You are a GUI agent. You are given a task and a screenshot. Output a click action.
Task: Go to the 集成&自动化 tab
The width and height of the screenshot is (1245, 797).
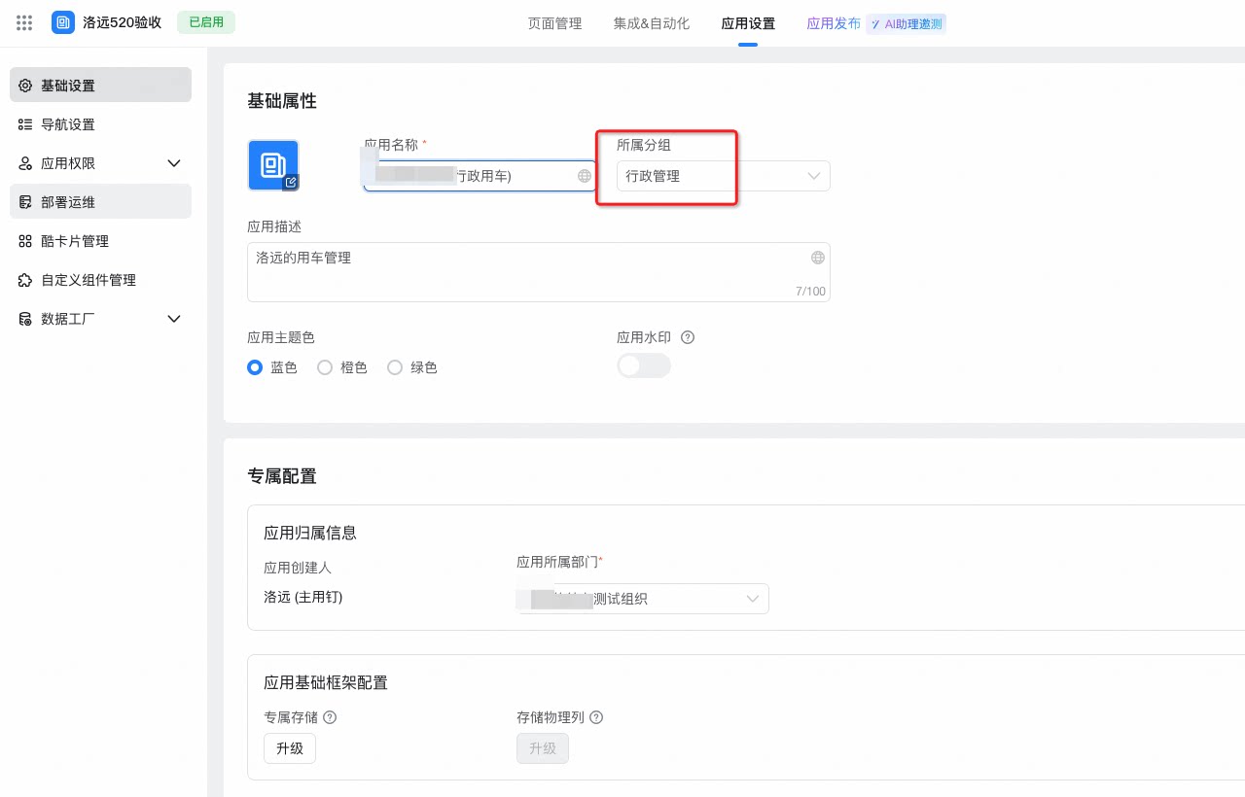tap(652, 23)
